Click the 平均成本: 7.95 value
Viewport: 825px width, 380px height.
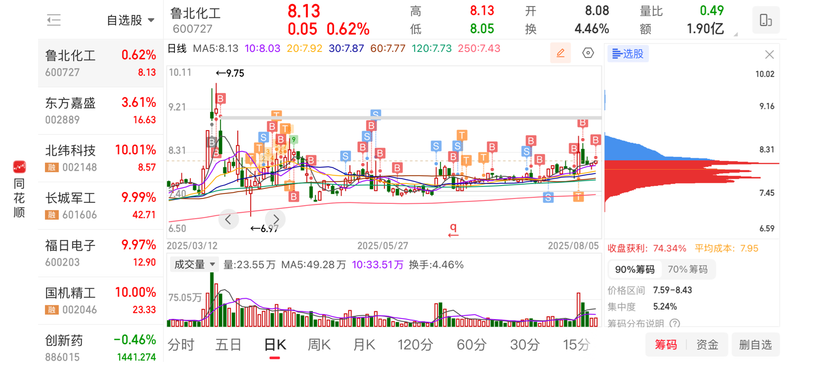[727, 248]
